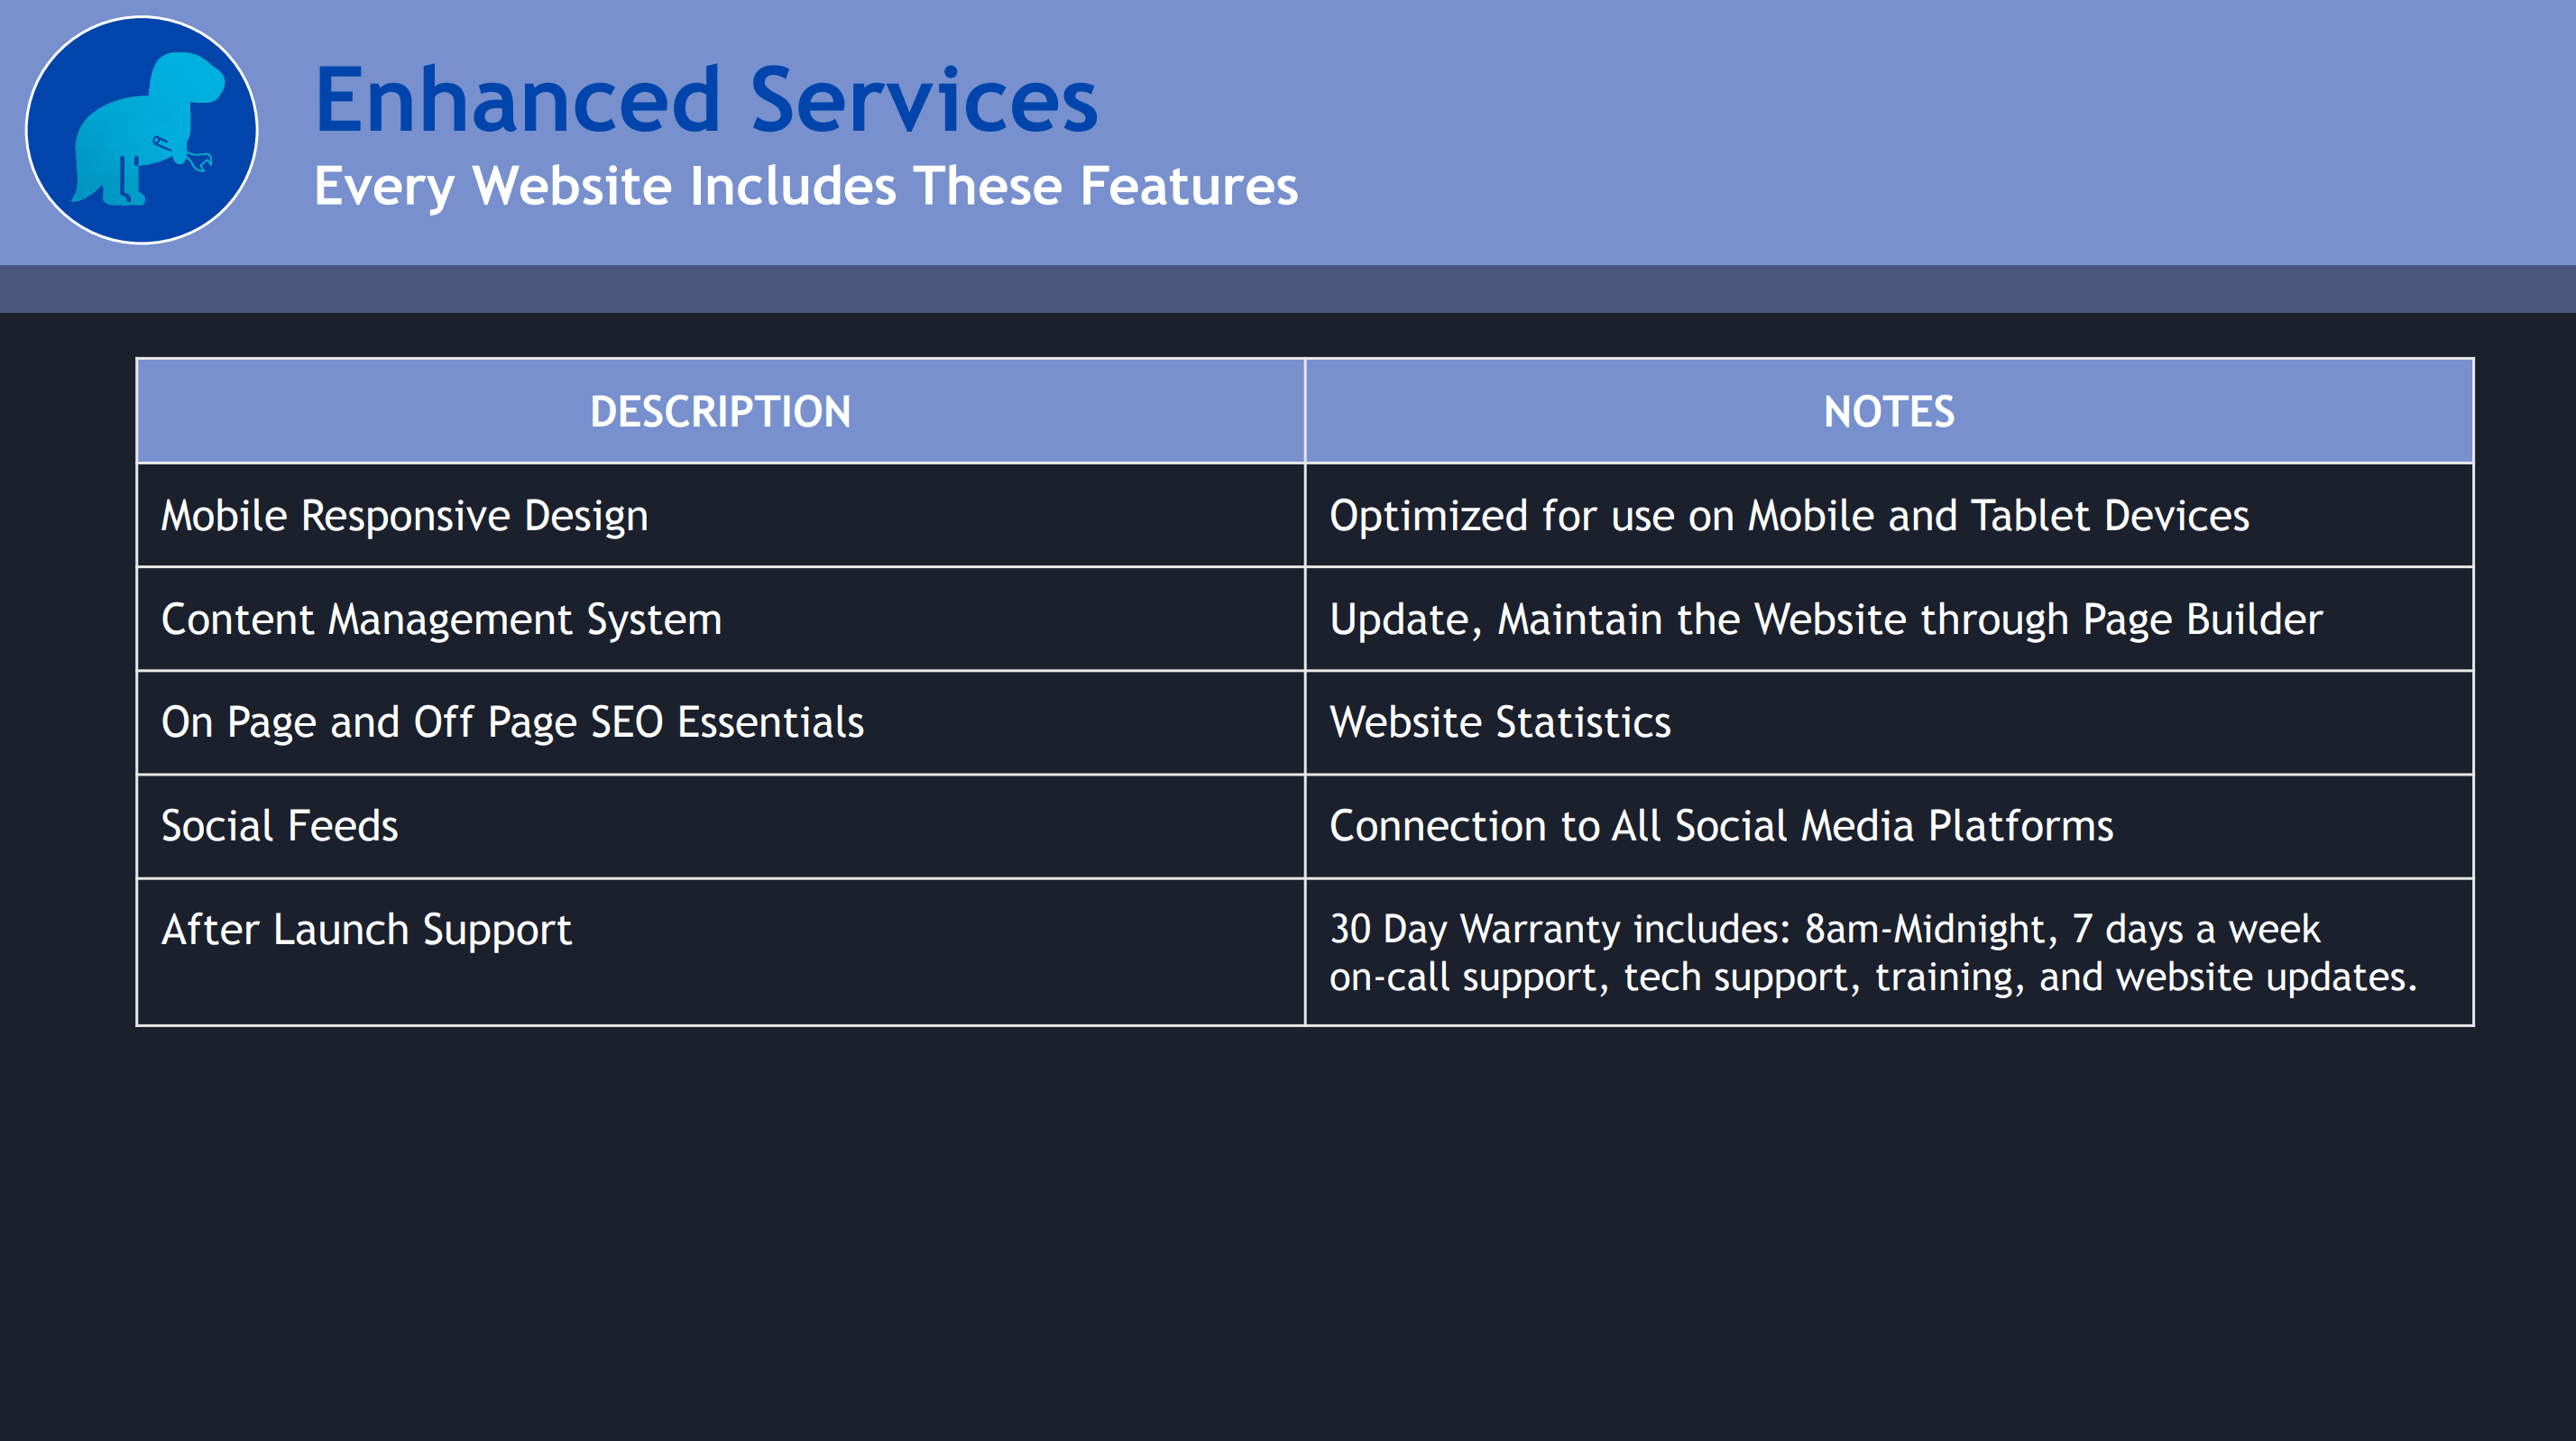2576x1441 pixels.
Task: Select 'Mobile Responsive Design' cell
Action: (720, 515)
